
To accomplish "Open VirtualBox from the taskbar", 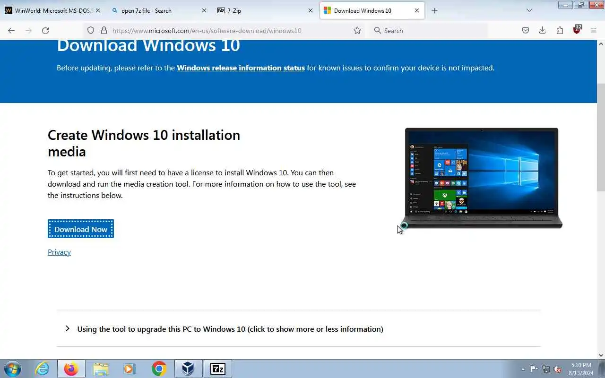I will click(x=188, y=369).
